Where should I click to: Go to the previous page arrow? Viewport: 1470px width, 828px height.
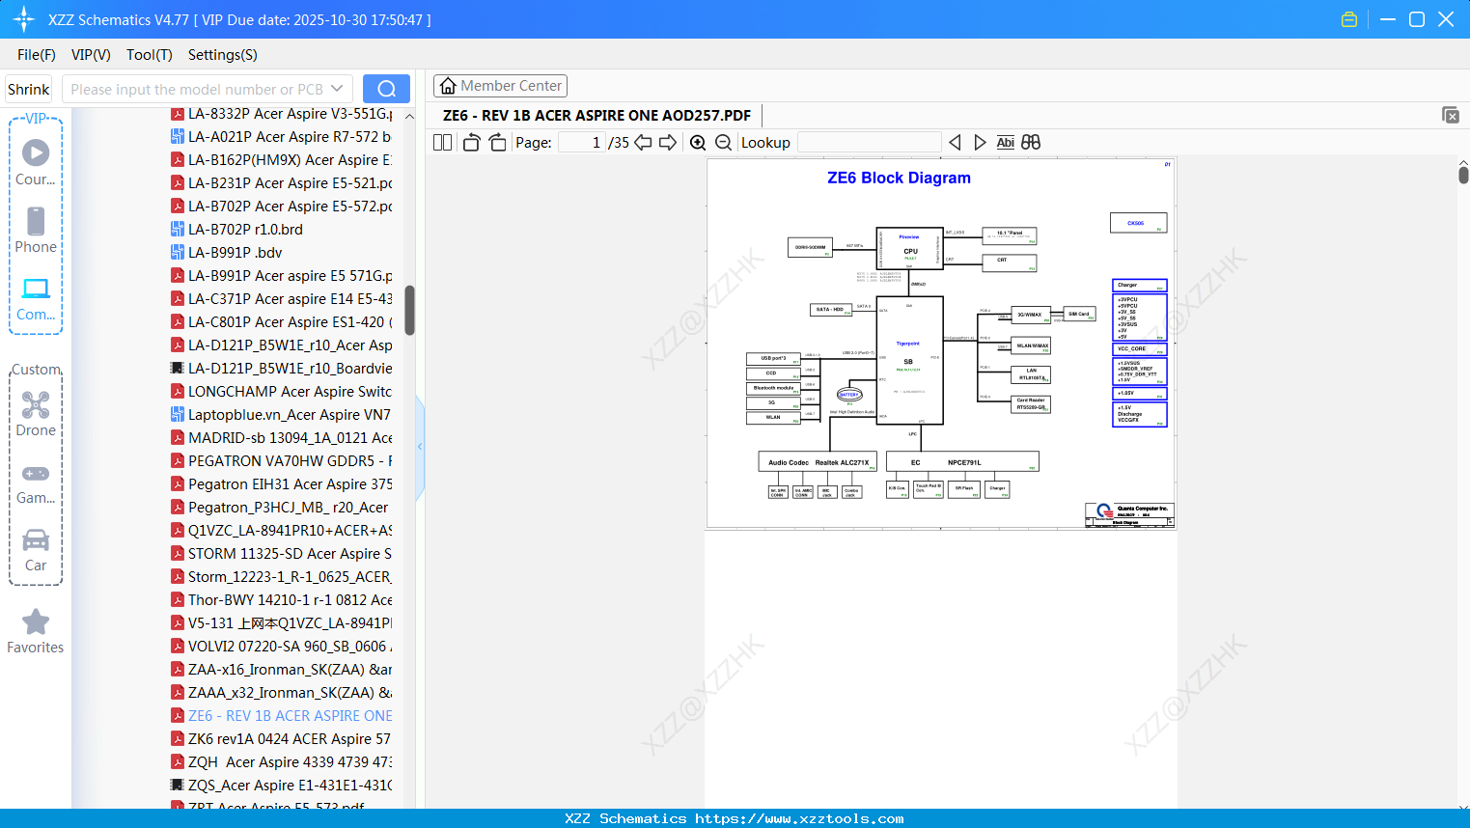pyautogui.click(x=643, y=142)
